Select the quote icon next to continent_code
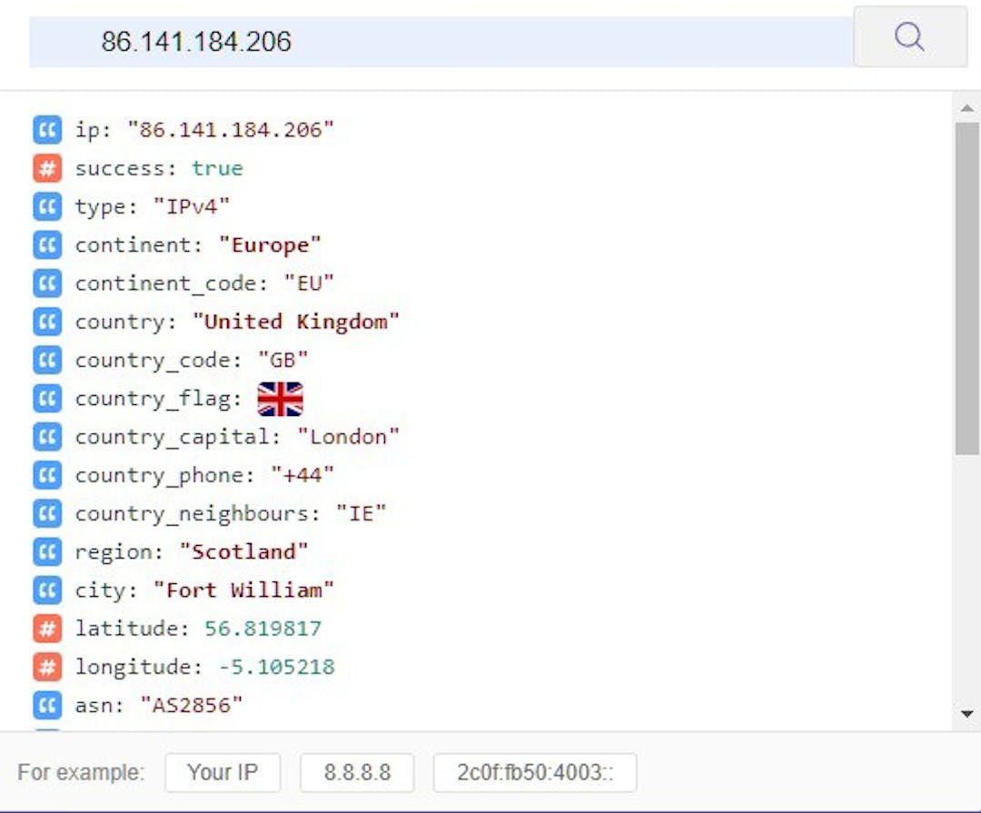The width and height of the screenshot is (981, 813). tap(47, 283)
